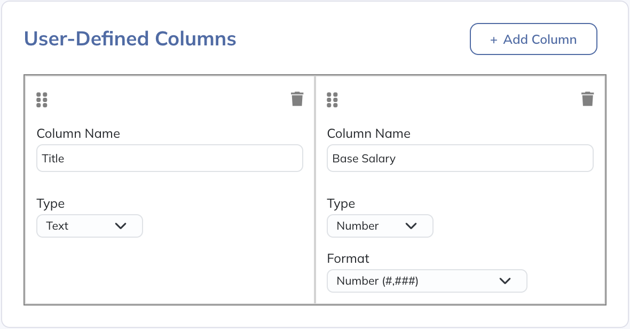Click the chevron arrow beside Number type

coord(411,226)
